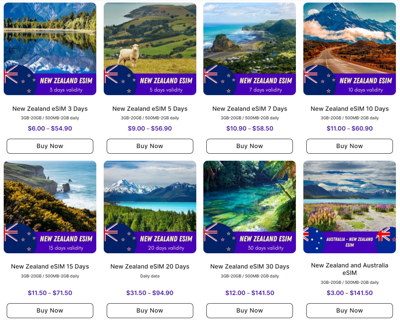
Task: Open the New Zealand and Australia eSIM title
Action: 349,268
